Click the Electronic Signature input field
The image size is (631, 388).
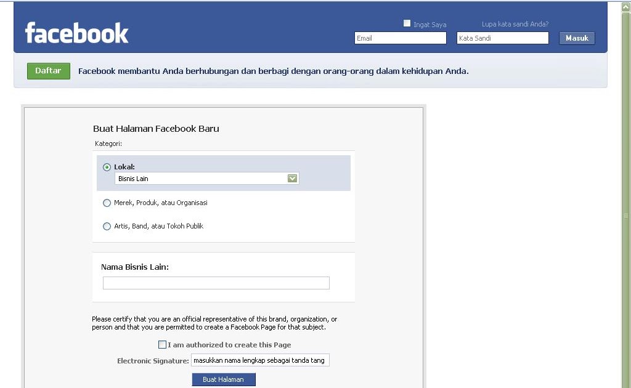[x=260, y=360]
